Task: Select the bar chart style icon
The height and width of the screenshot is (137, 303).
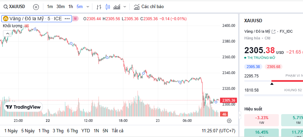Action: point(99,7)
